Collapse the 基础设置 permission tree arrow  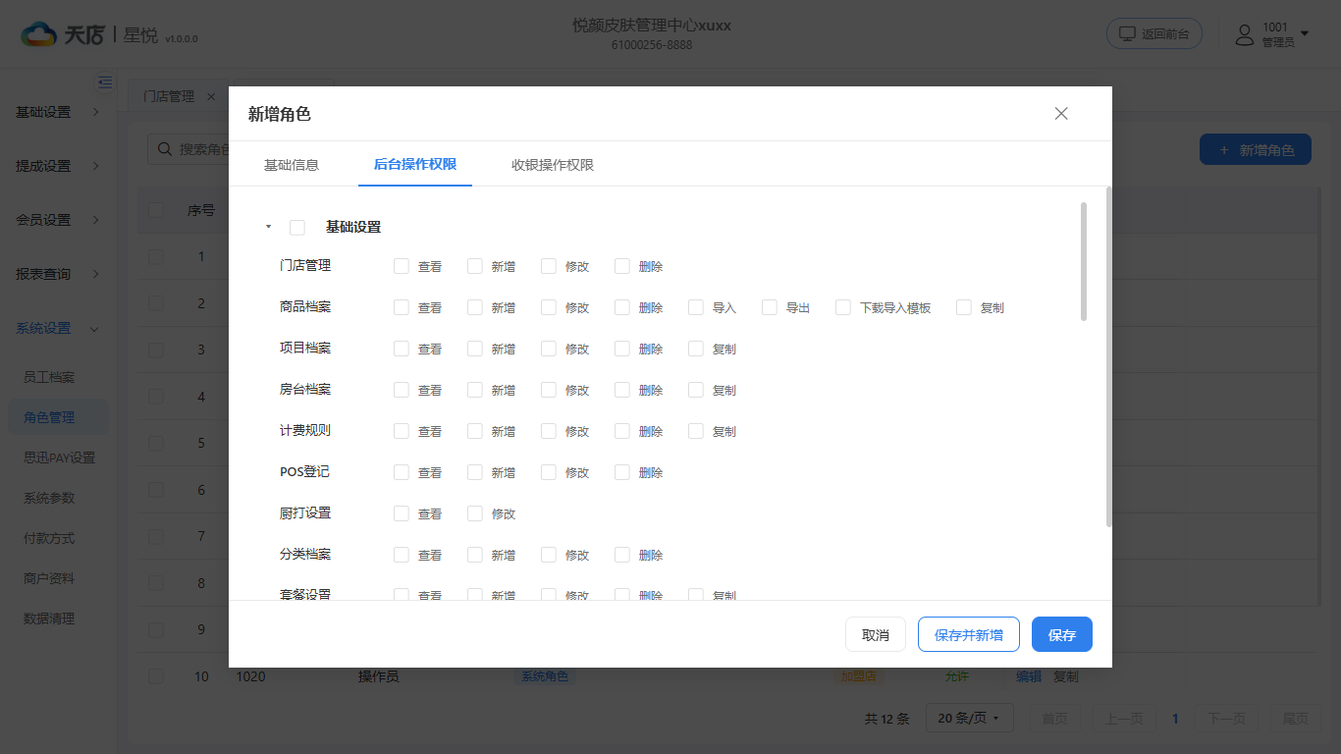(x=268, y=227)
